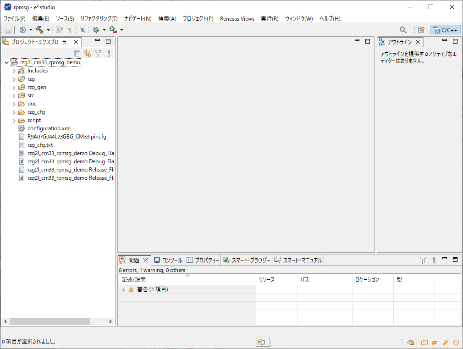Expand the Includes node
This screenshot has height=349, width=463.
pyautogui.click(x=14, y=71)
